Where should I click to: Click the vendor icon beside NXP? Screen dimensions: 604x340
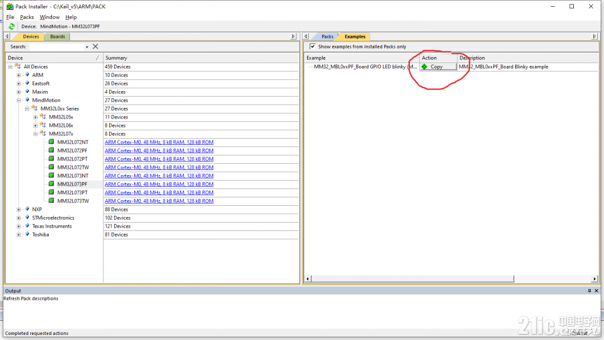pyautogui.click(x=27, y=209)
